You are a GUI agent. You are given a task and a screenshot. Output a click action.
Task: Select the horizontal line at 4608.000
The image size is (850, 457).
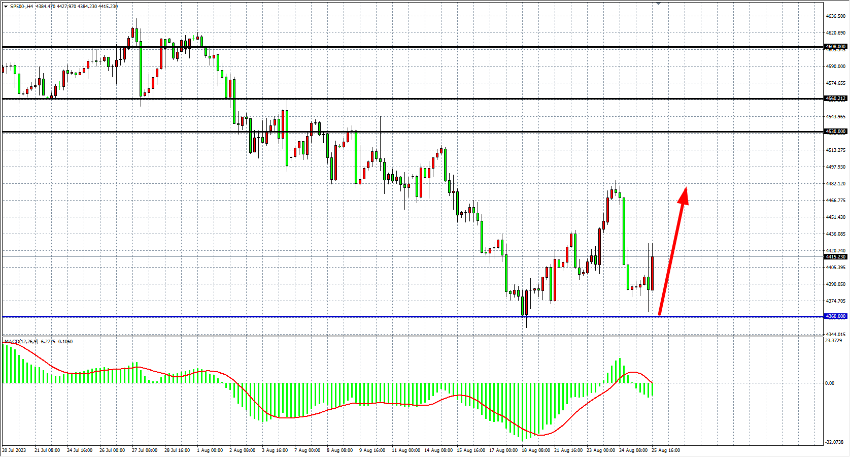point(355,47)
